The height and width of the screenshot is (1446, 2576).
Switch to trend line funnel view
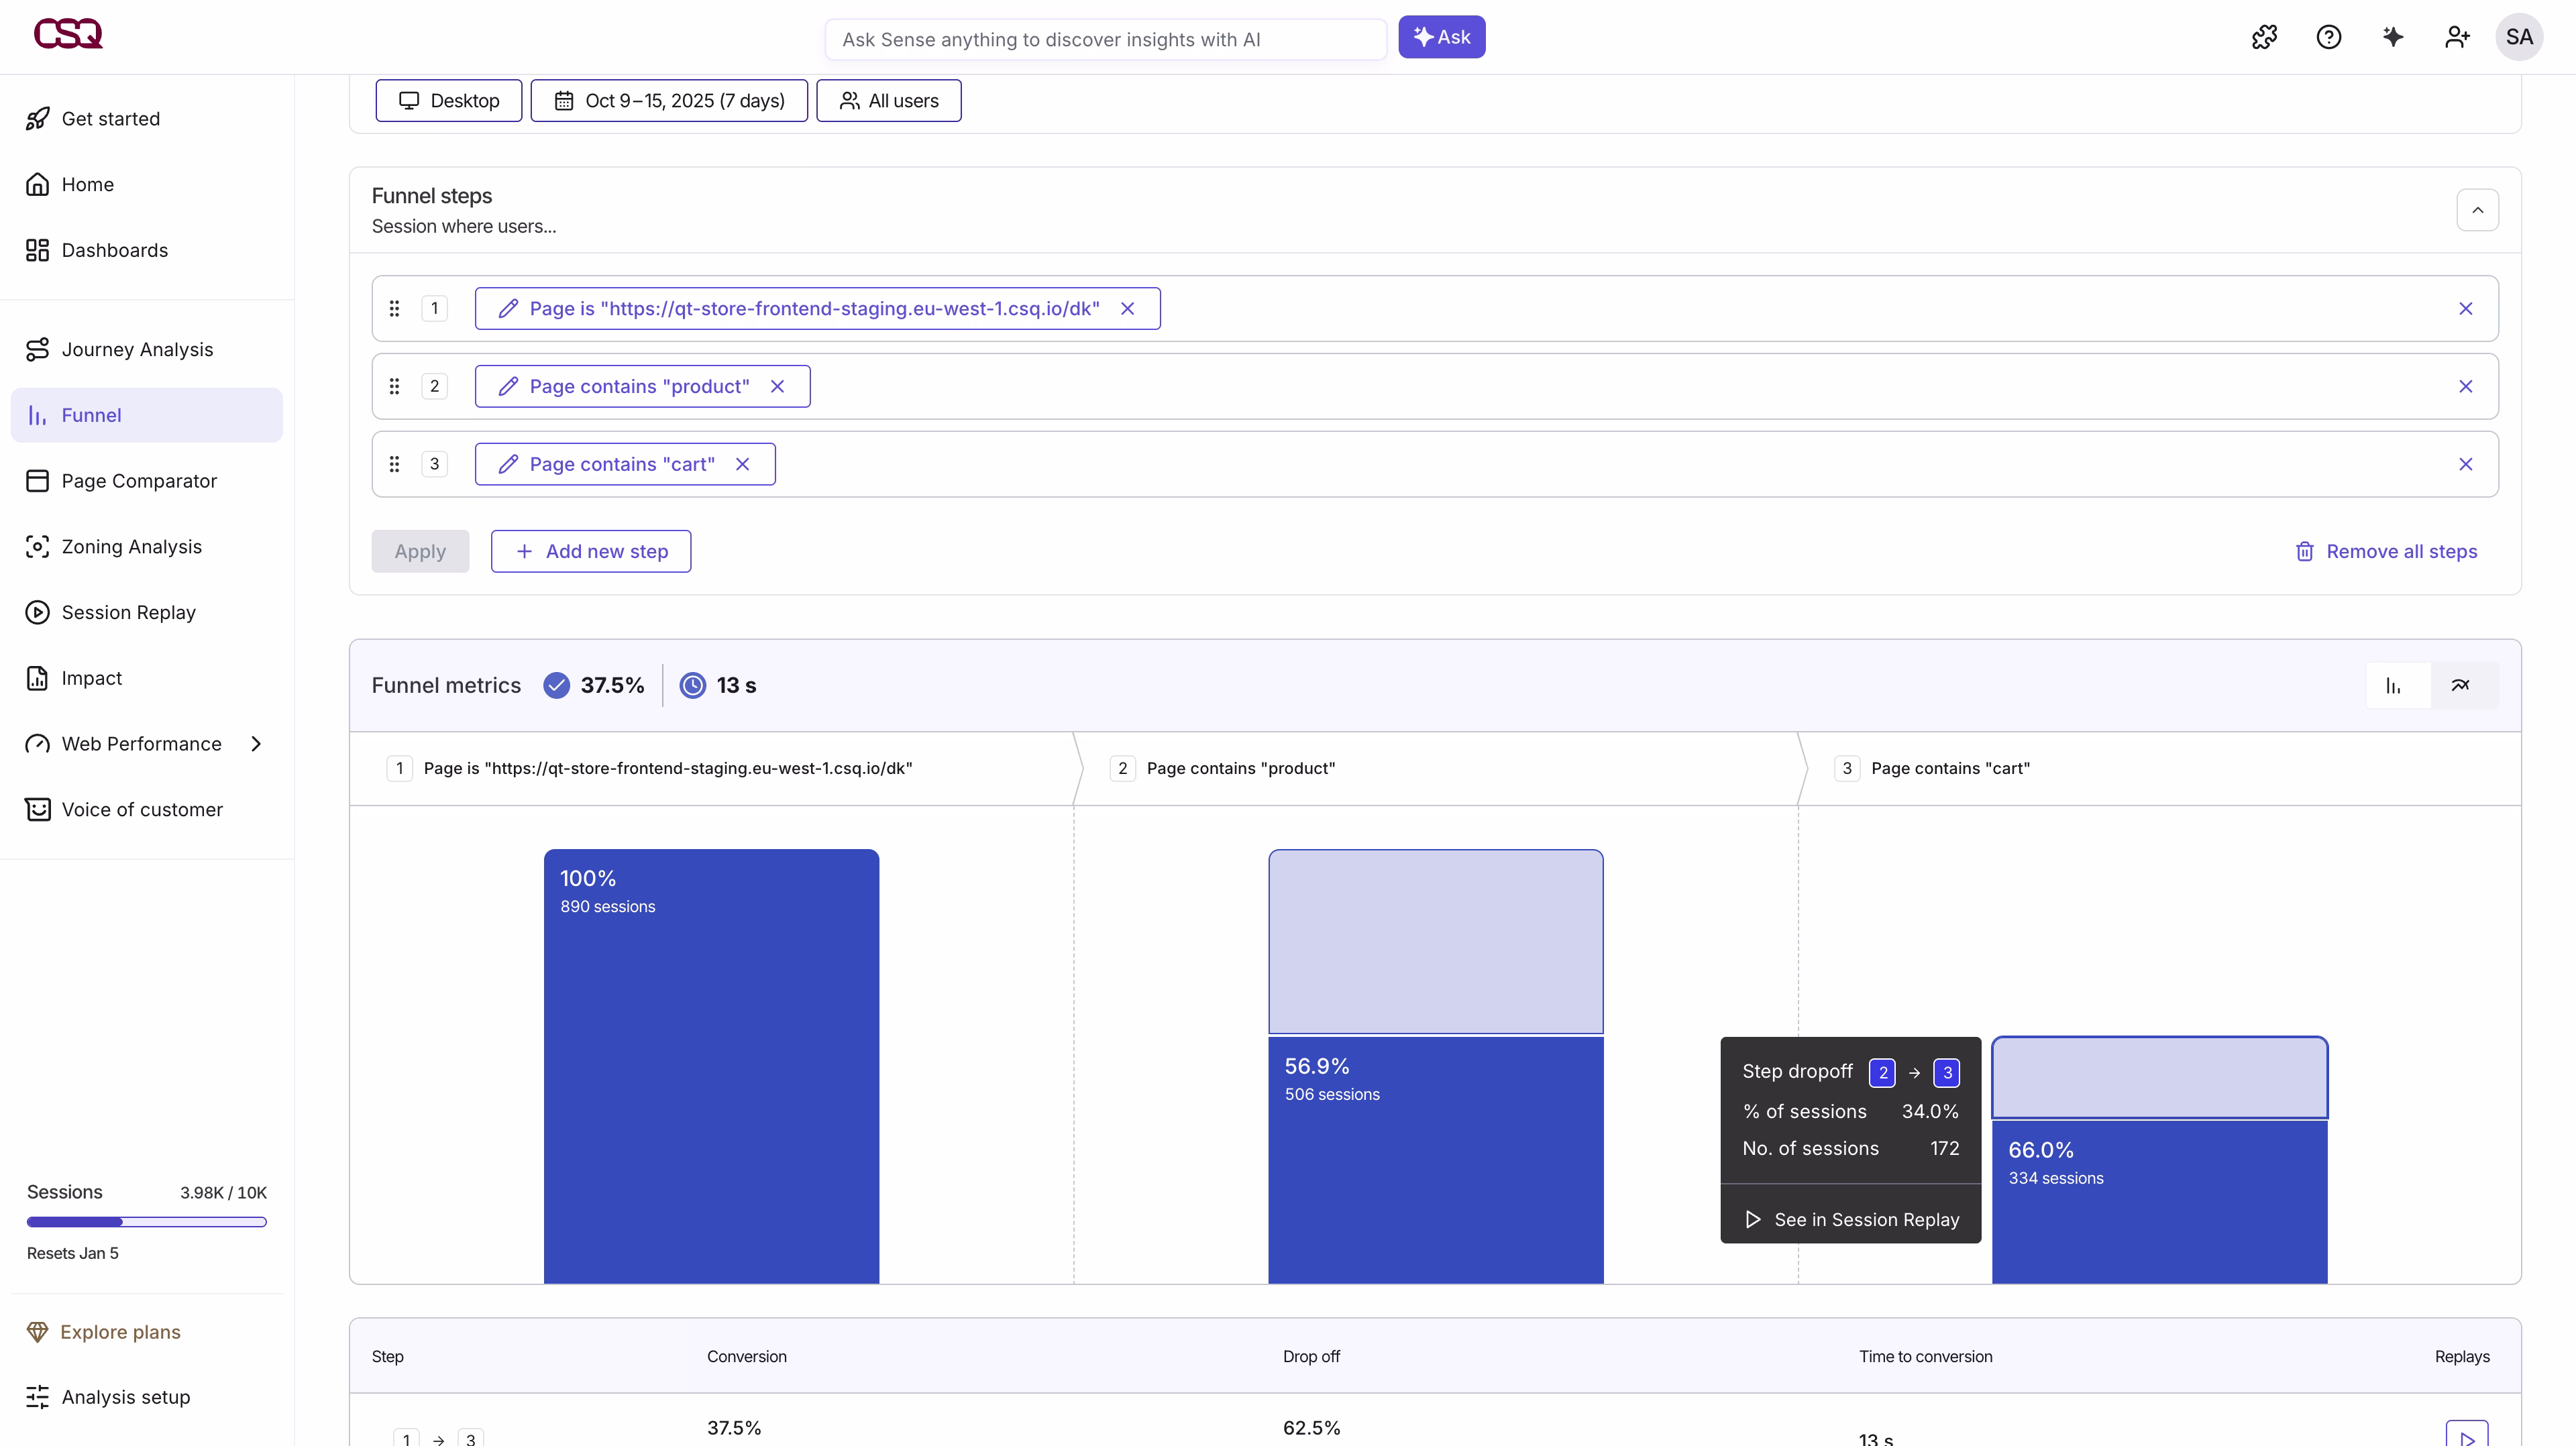[x=2460, y=685]
